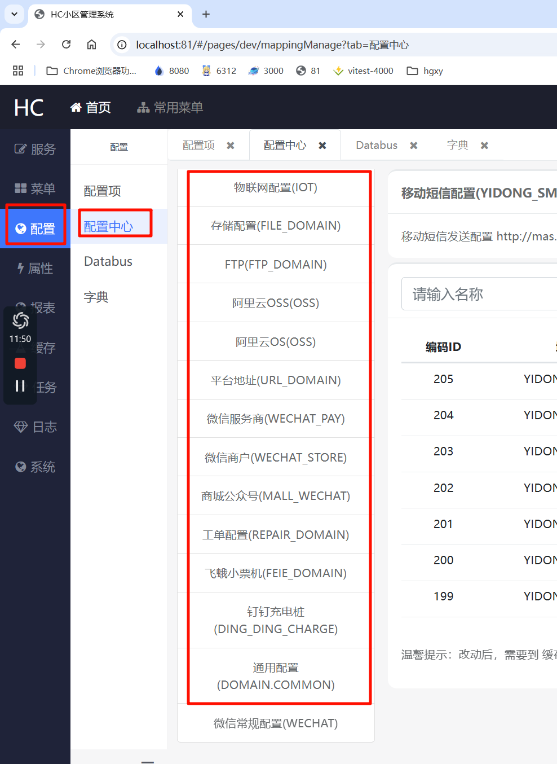Switch to the 配置项 page tab

click(x=198, y=145)
